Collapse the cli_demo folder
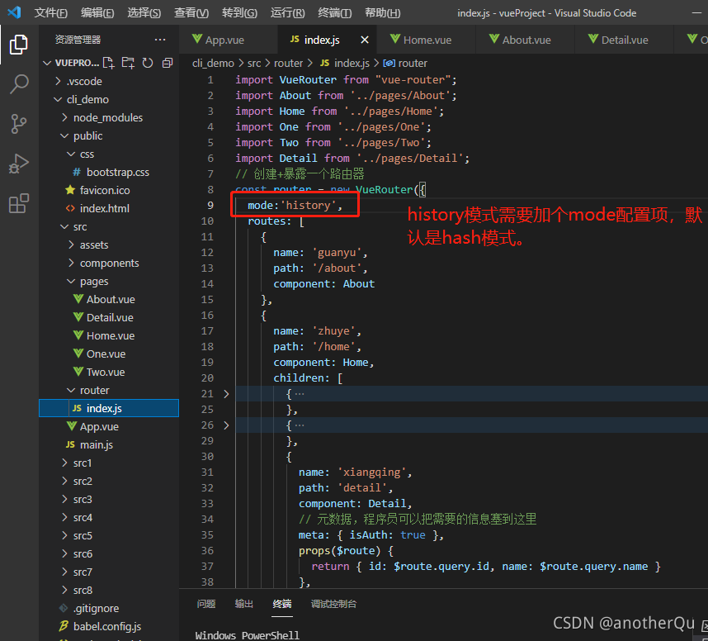Screen dimensions: 708x641 pyautogui.click(x=58, y=99)
